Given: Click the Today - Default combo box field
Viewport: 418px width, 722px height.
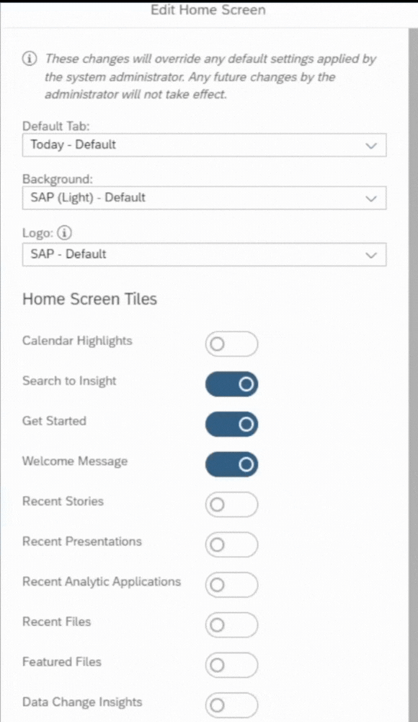Looking at the screenshot, I should click(x=204, y=145).
